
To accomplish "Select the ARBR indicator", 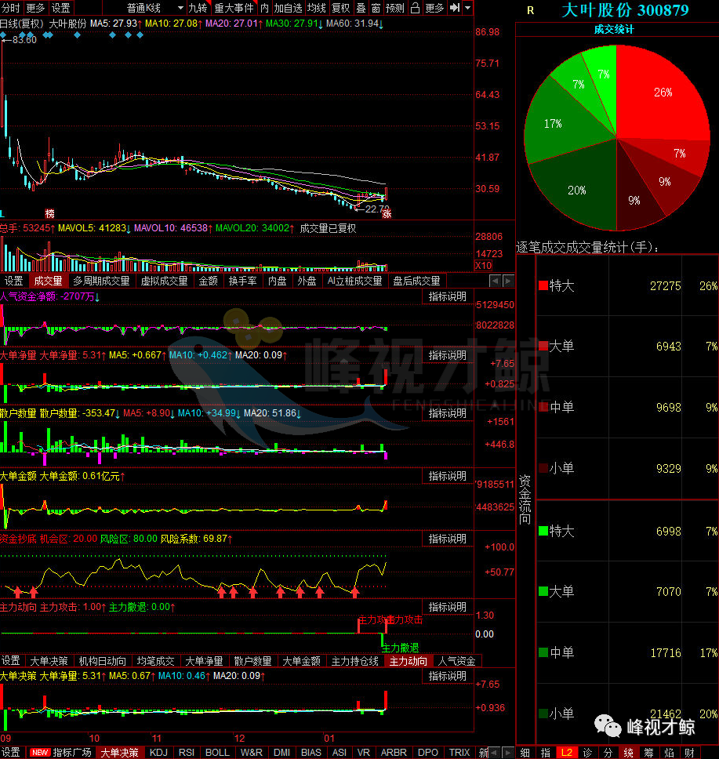I will click(x=394, y=752).
